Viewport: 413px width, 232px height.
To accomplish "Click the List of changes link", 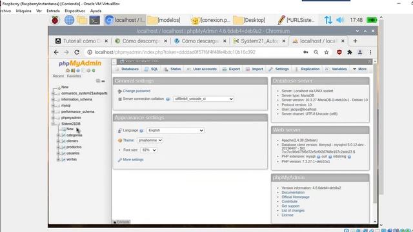I will pos(293,211).
